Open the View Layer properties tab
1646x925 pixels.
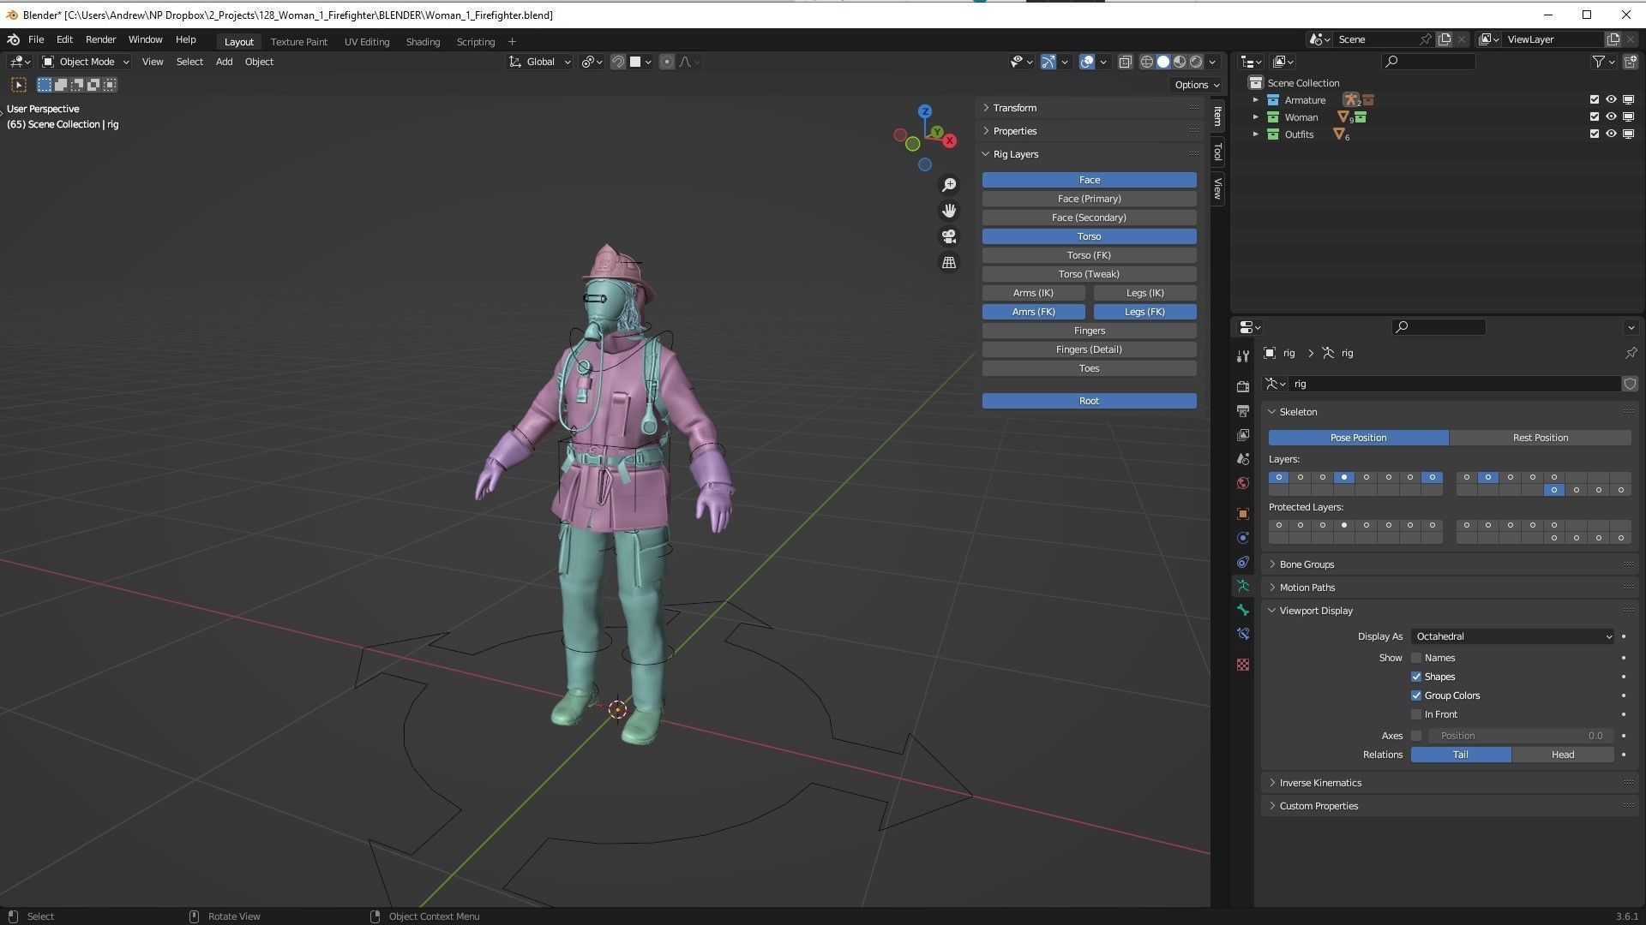(x=1243, y=435)
